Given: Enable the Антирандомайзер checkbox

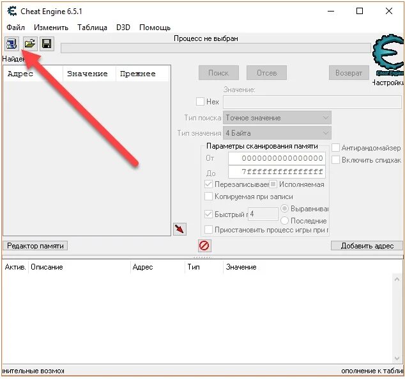Looking at the screenshot, I should (x=335, y=147).
